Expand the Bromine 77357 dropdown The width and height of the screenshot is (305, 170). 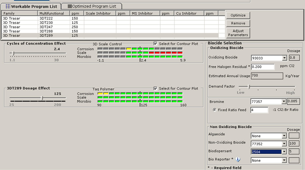pyautogui.click(x=284, y=102)
